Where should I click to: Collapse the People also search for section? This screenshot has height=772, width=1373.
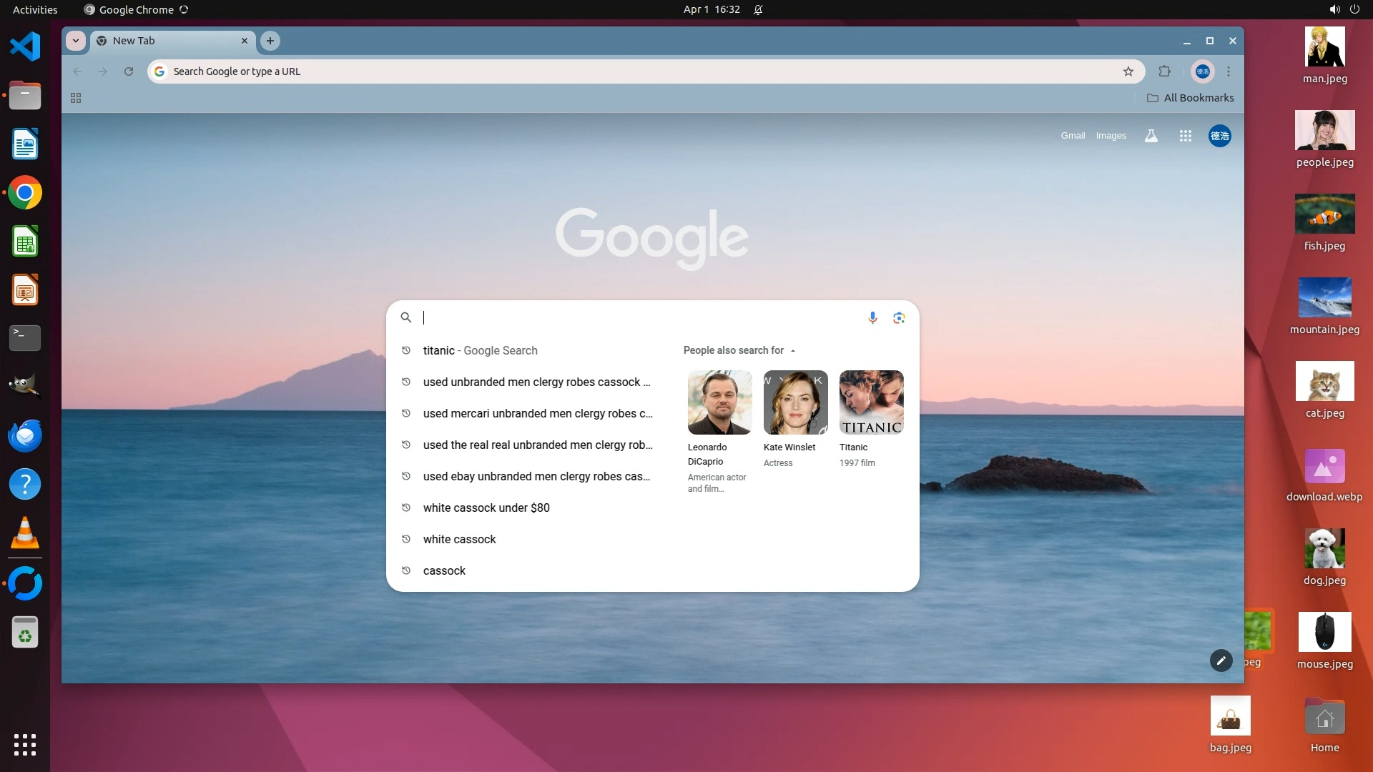pos(792,350)
